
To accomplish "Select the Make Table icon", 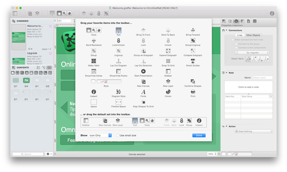I will tap(93, 61).
